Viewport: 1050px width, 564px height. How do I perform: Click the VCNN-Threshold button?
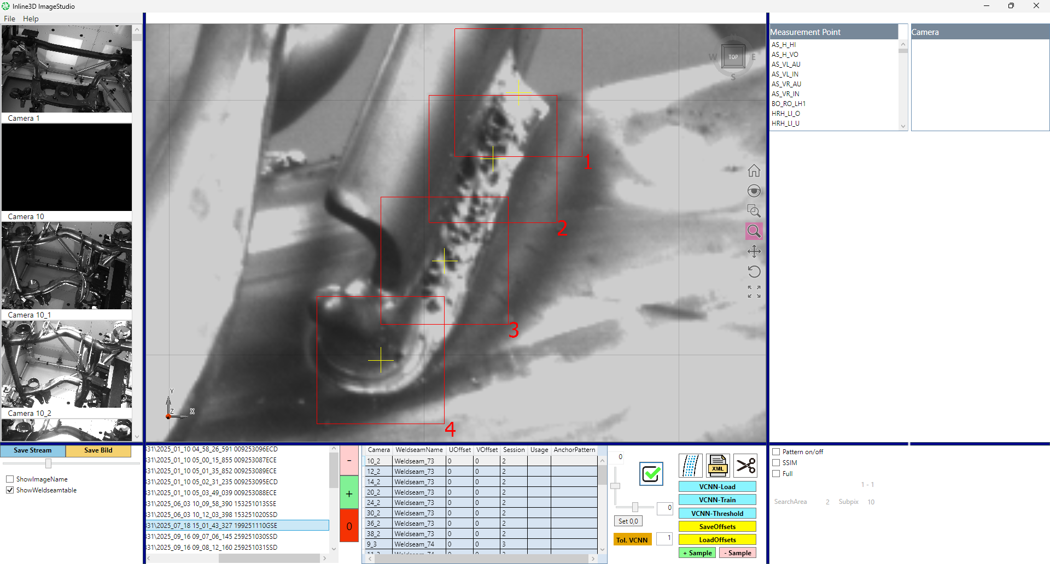coord(717,514)
